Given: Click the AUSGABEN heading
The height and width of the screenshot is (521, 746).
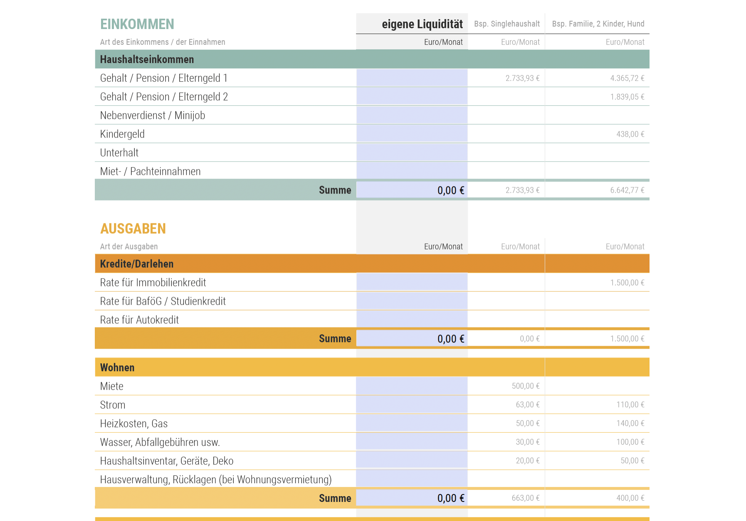Looking at the screenshot, I should [133, 229].
